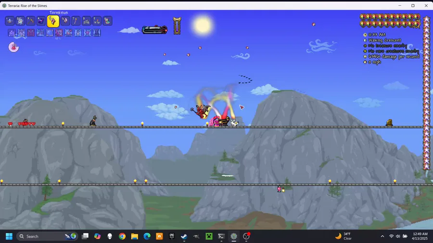Select the pickaxe in hotbar slot 3
Image resolution: width=433 pixels, height=243 pixels.
pos(30,21)
